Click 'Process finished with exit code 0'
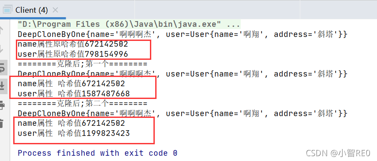 [97, 153]
